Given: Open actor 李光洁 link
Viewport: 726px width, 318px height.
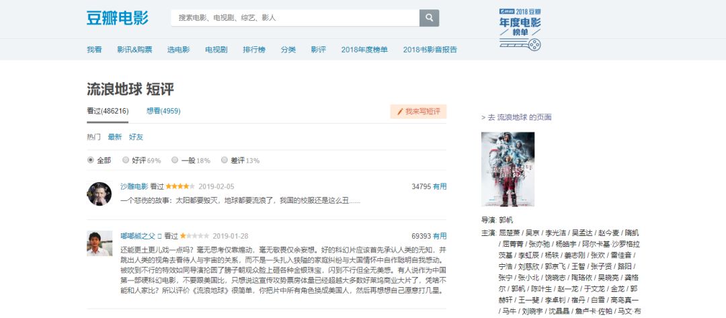Looking at the screenshot, I should pyautogui.click(x=556, y=233).
